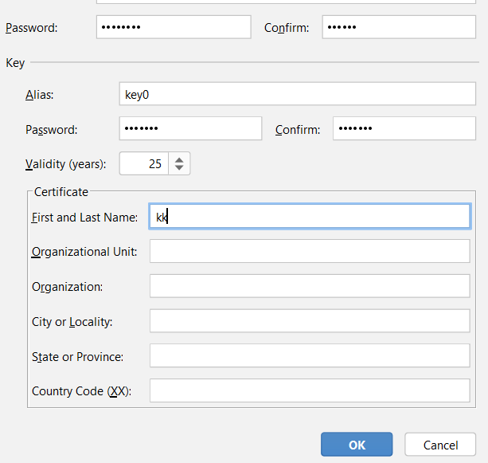Focus the key store Password field
Viewport: 488px width, 463px height.
(x=174, y=27)
